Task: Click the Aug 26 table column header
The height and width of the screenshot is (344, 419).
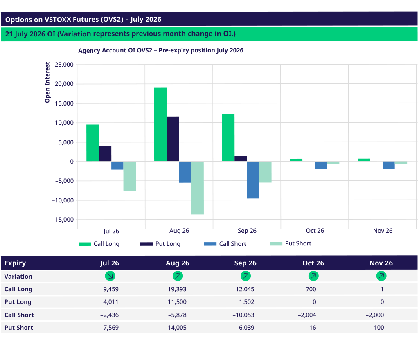Action: [178, 263]
